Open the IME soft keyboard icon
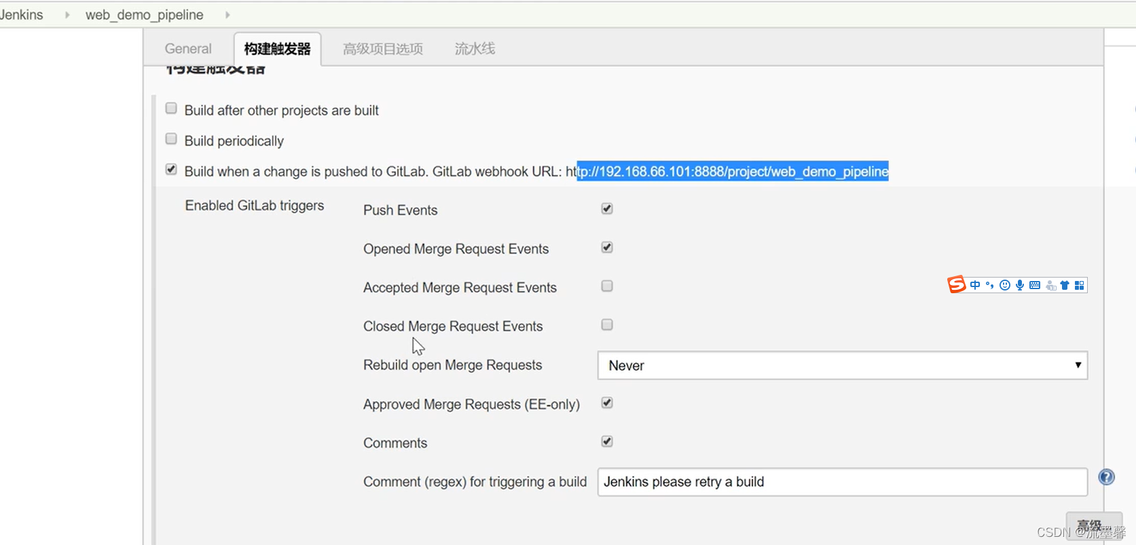1136x545 pixels. pos(1035,285)
